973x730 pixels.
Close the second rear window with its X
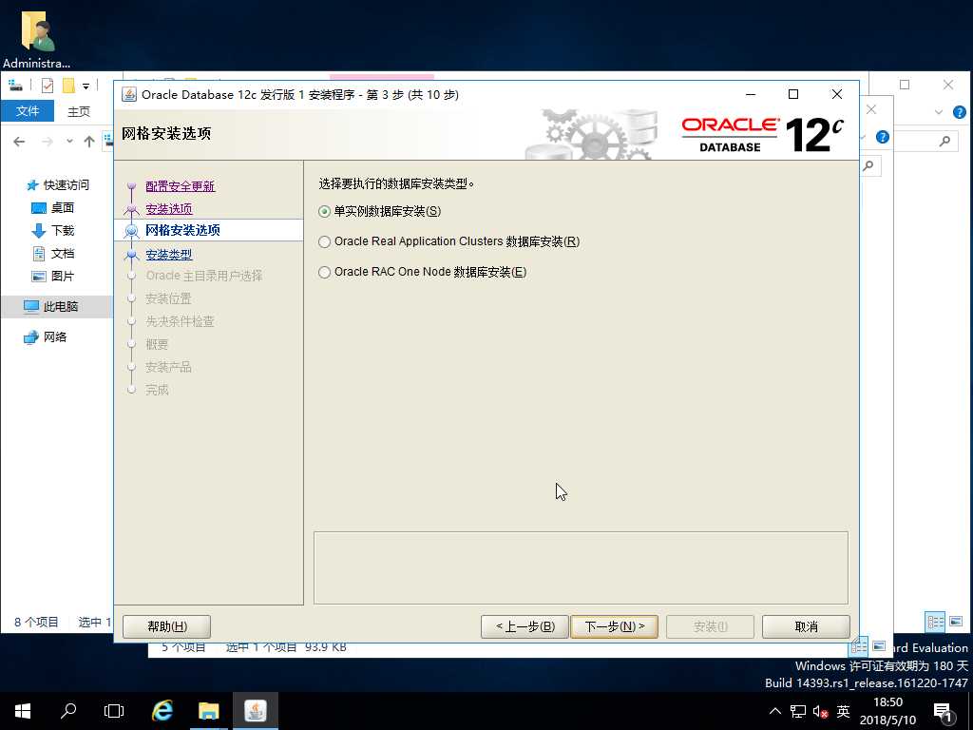(871, 109)
